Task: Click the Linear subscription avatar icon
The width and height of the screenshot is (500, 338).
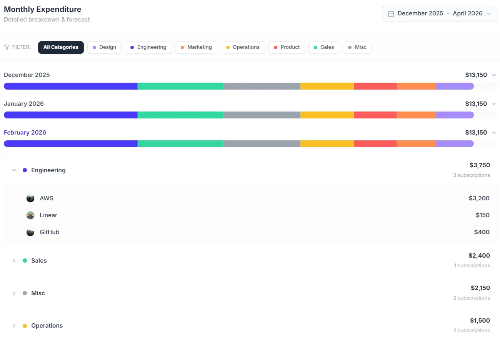Action: pos(30,215)
